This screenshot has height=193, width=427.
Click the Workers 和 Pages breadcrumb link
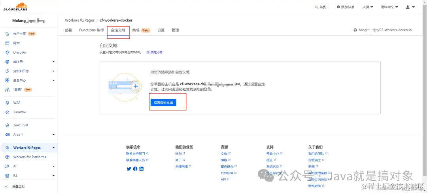pos(79,21)
